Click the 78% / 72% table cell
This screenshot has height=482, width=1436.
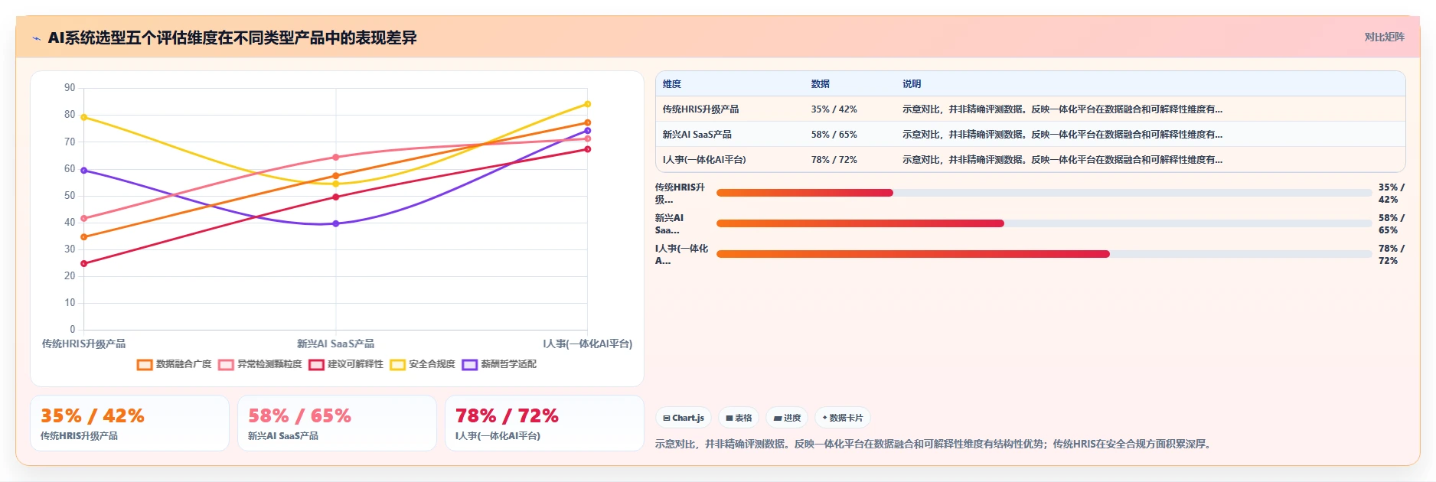point(834,160)
